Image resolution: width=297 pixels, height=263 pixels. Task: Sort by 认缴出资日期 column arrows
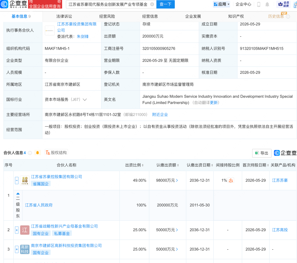[212, 165]
